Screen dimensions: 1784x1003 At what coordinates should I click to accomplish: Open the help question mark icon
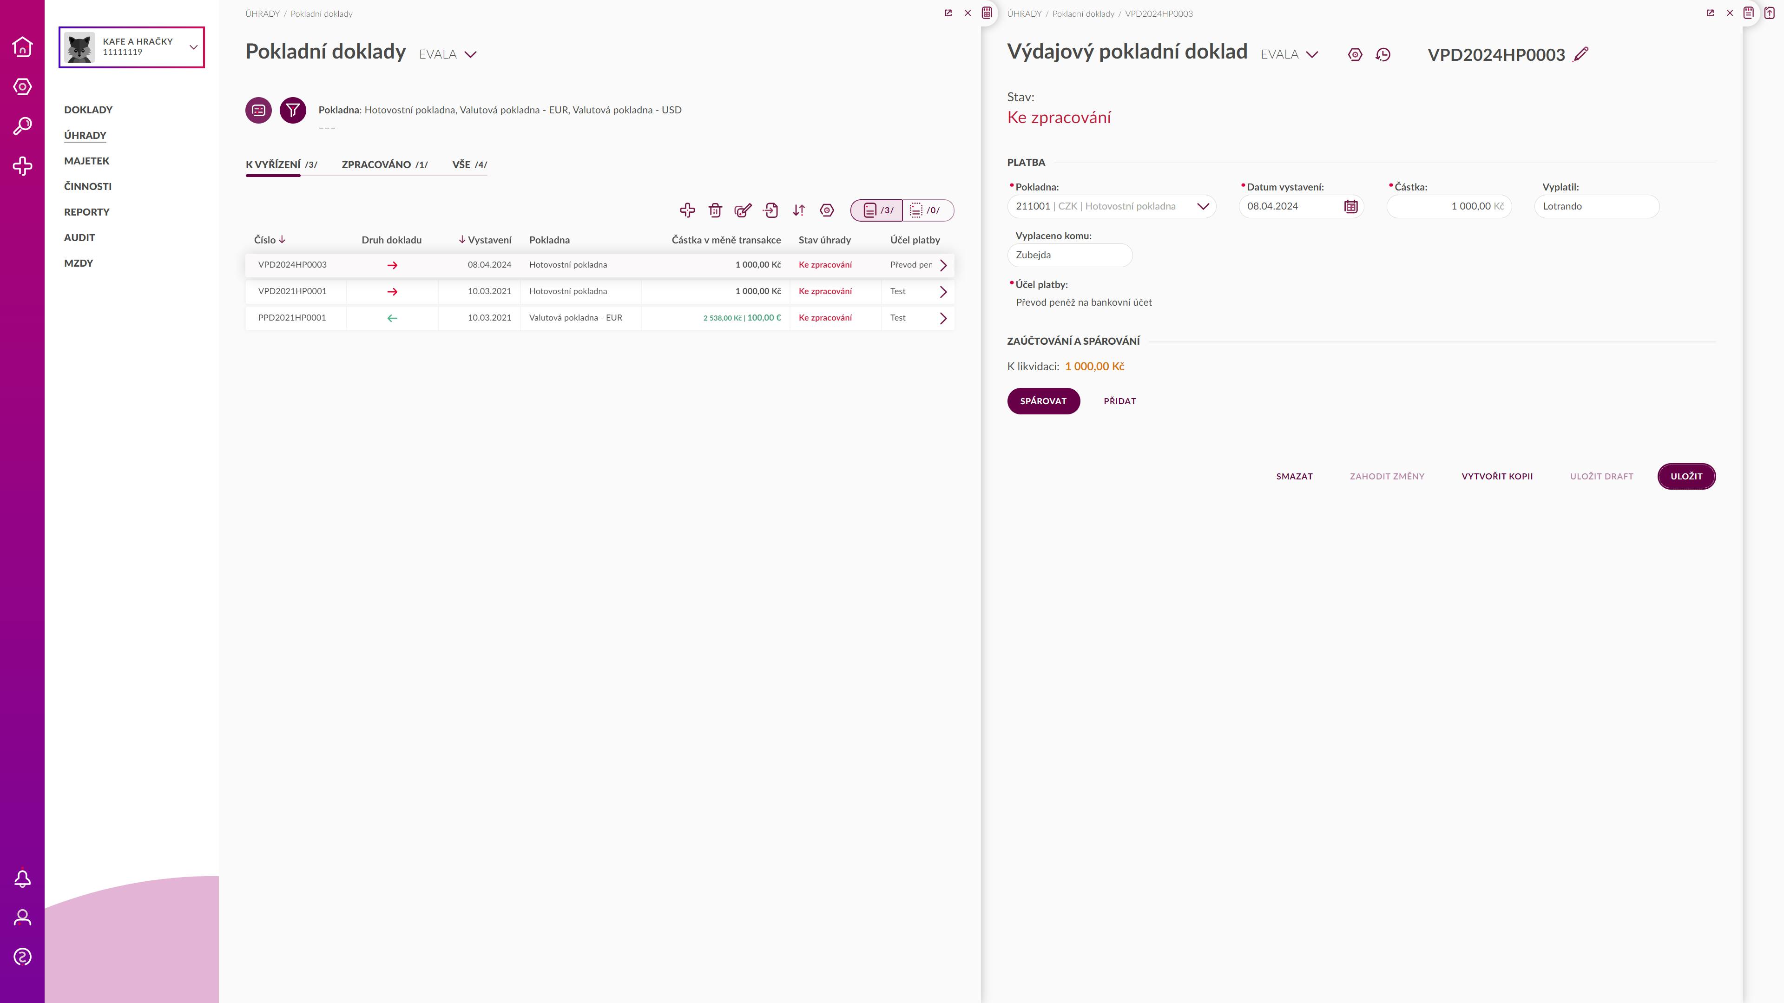pos(22,957)
